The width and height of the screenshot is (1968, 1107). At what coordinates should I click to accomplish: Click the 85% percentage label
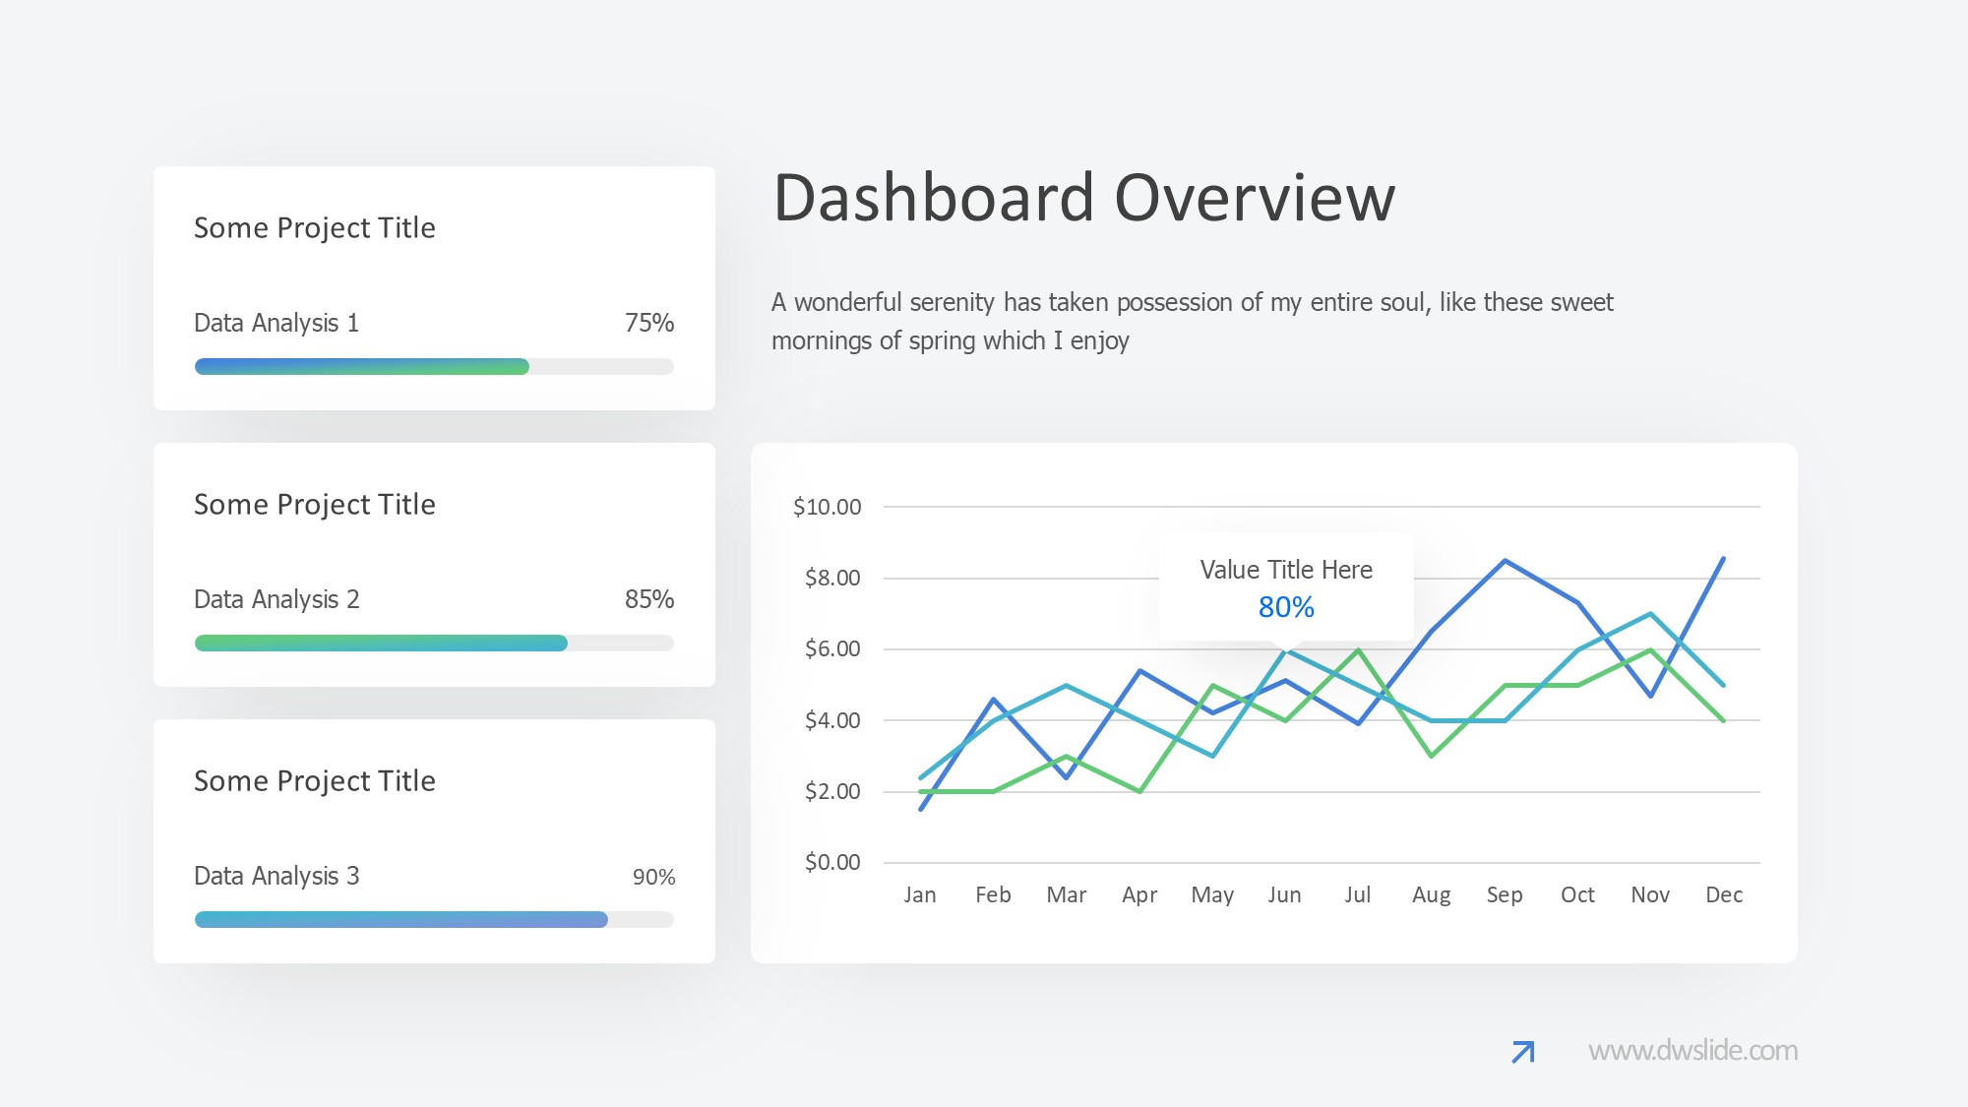click(649, 599)
